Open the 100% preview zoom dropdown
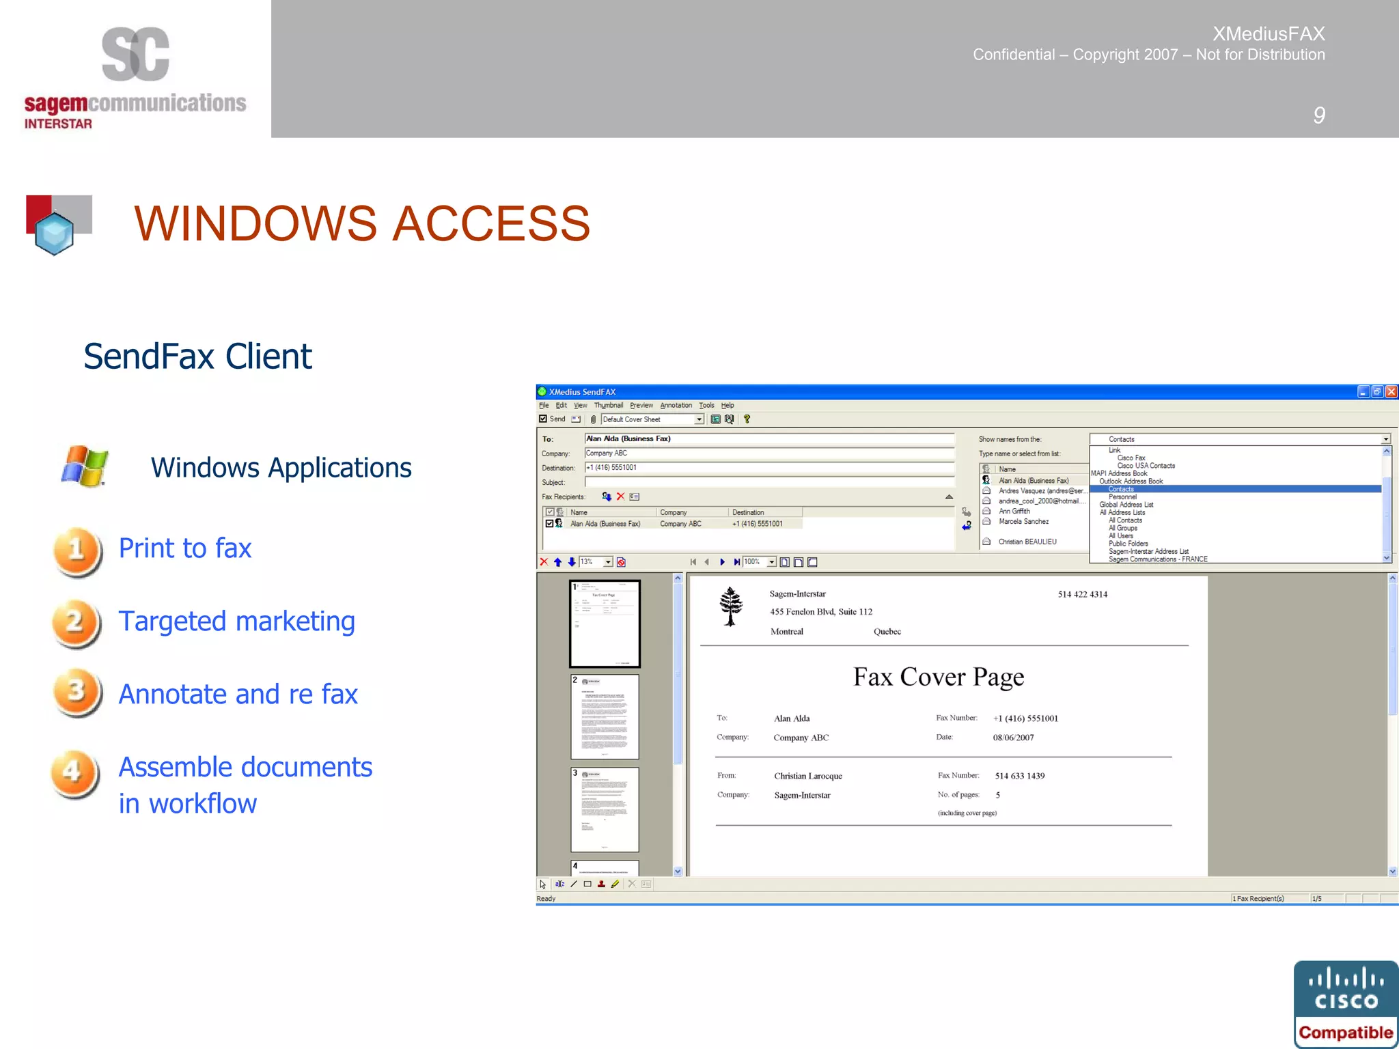The width and height of the screenshot is (1399, 1049). [771, 562]
